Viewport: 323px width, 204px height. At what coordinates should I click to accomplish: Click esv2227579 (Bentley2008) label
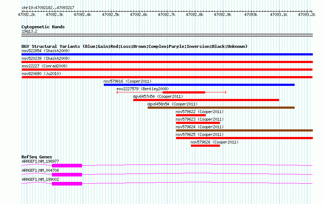[x=143, y=89]
